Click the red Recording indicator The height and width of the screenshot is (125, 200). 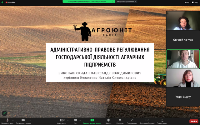(10, 2)
